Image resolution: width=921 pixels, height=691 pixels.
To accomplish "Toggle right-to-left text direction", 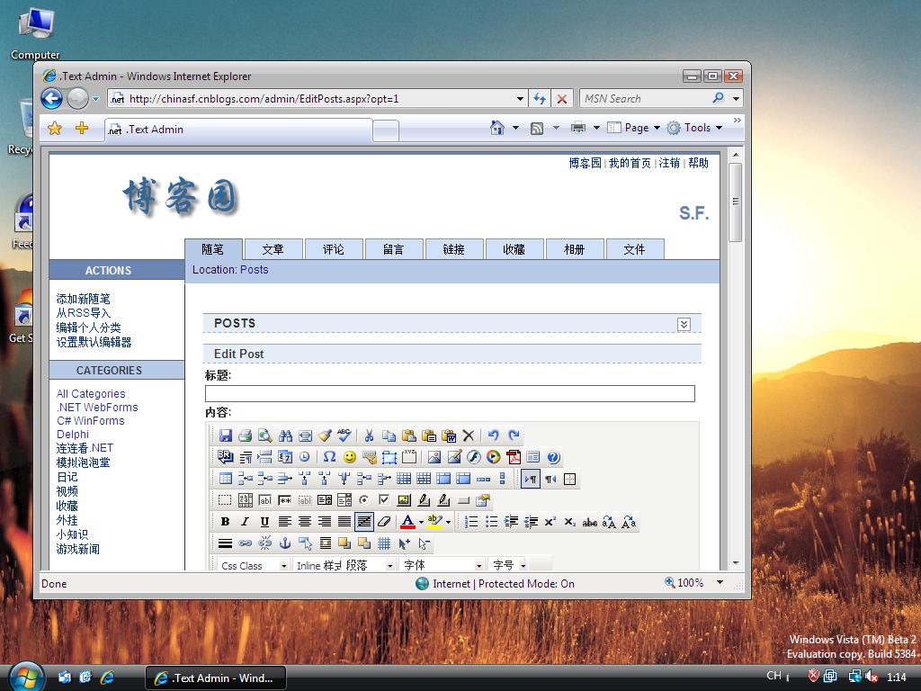I will point(550,479).
